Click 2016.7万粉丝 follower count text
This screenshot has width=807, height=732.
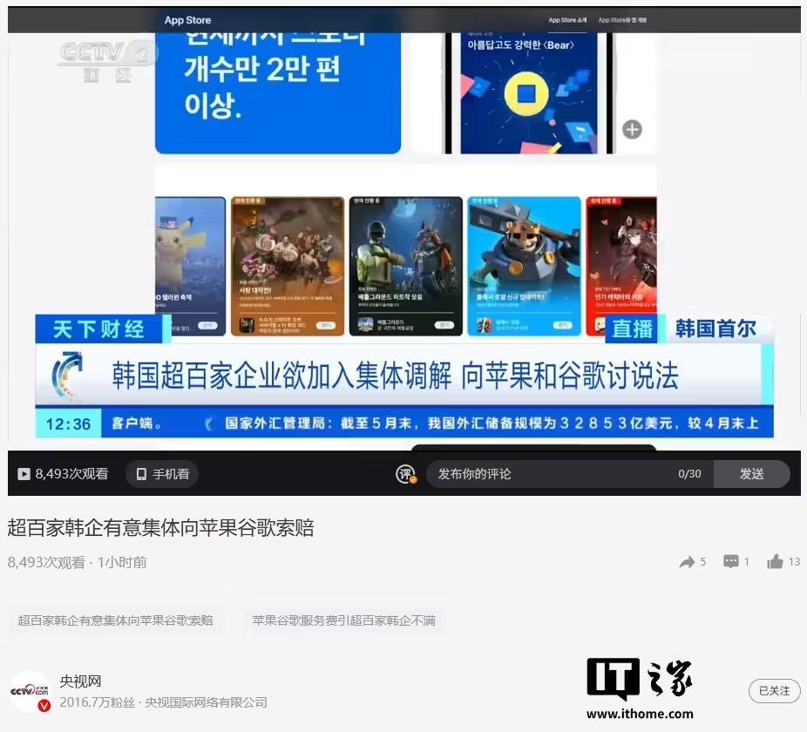point(98,702)
